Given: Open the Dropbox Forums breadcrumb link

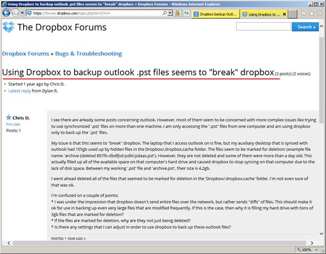Looking at the screenshot, I should (25, 54).
